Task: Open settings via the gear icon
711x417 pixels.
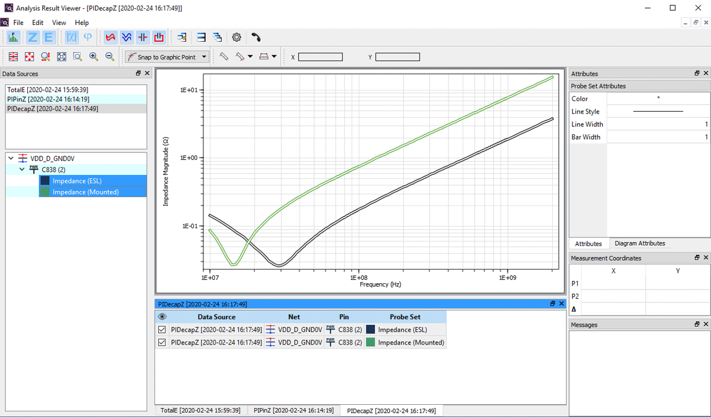Action: pyautogui.click(x=236, y=38)
